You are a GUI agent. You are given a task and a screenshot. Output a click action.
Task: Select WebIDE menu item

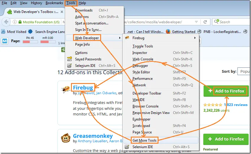161,100
